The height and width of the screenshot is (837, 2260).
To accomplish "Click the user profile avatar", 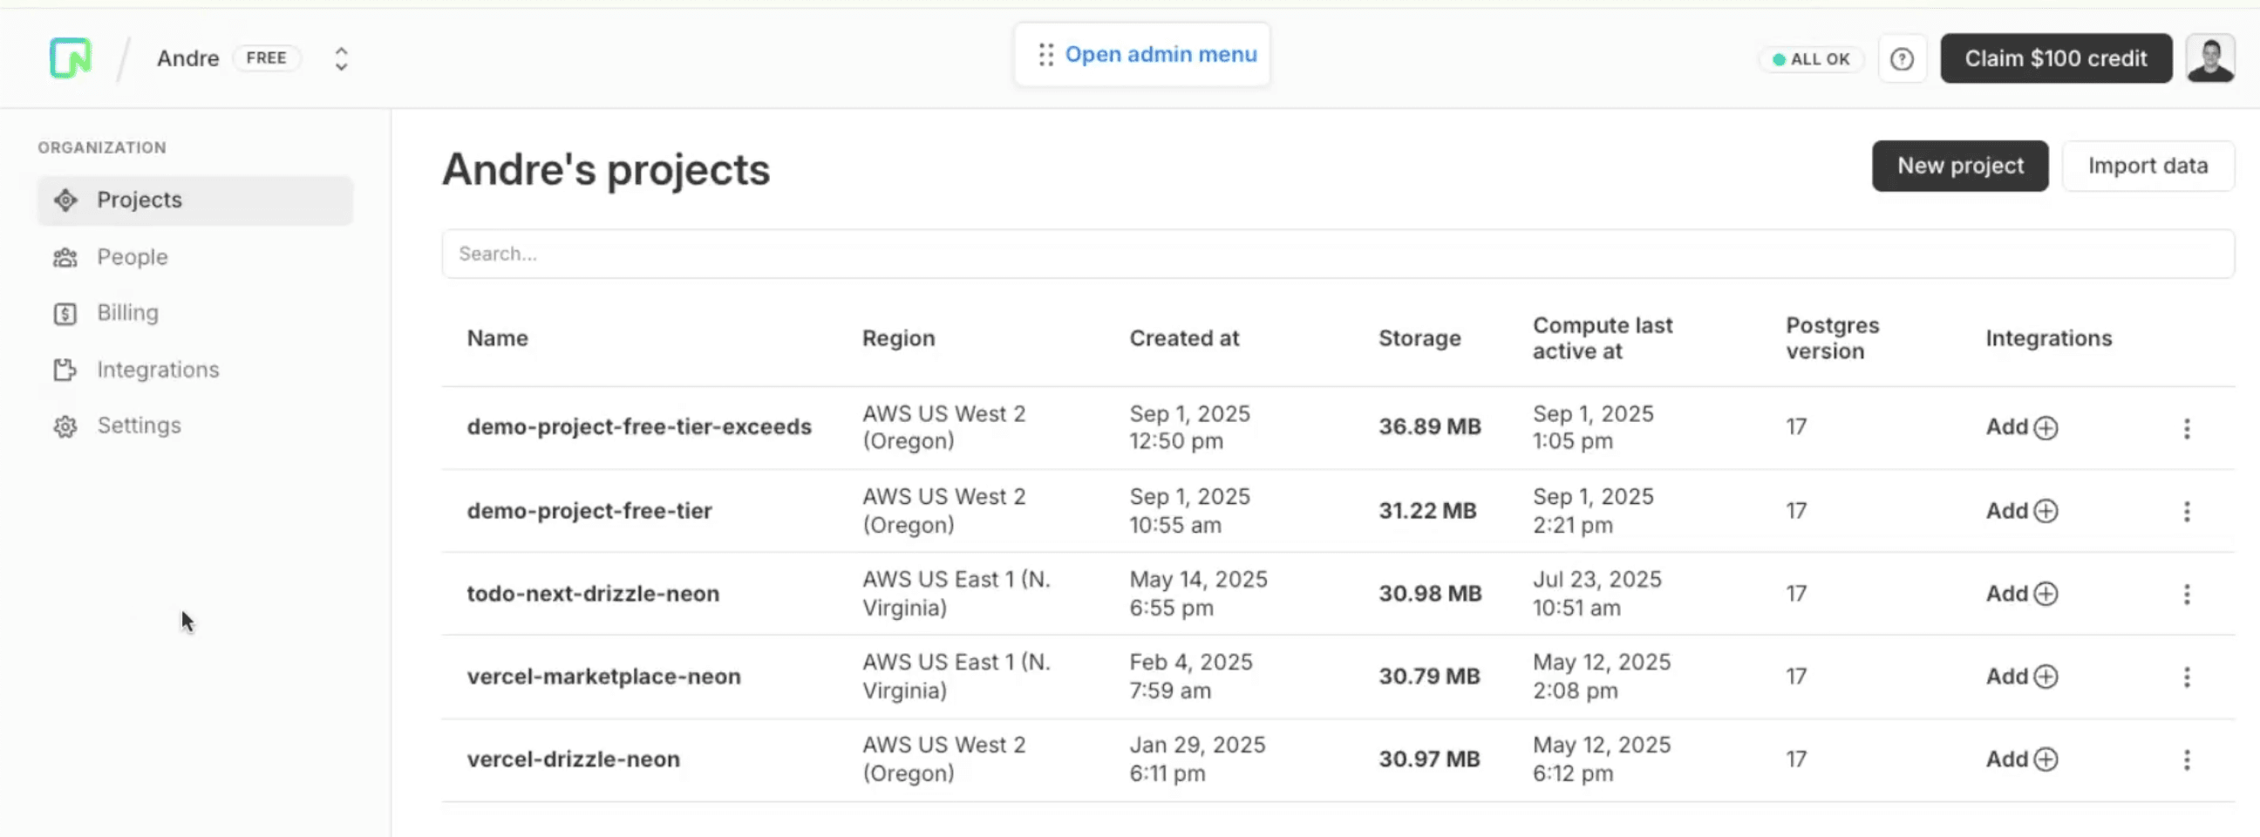I will click(2209, 58).
